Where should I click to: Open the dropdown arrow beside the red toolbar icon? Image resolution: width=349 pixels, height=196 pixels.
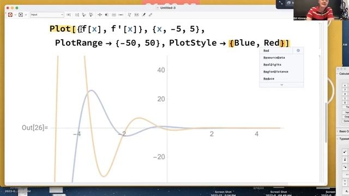click(x=15, y=15)
